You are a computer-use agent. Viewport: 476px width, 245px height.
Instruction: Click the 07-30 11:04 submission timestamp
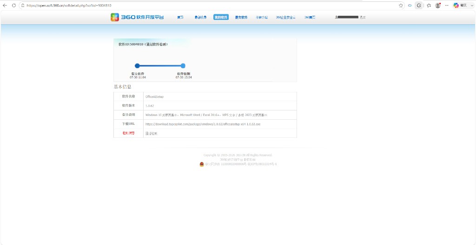tap(138, 77)
